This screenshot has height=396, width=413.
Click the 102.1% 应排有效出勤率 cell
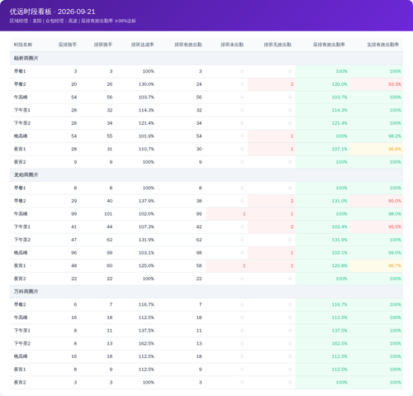point(323,253)
